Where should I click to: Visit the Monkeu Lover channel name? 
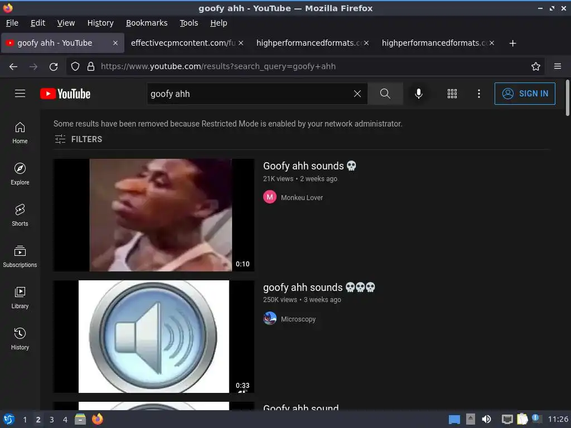tap(302, 198)
